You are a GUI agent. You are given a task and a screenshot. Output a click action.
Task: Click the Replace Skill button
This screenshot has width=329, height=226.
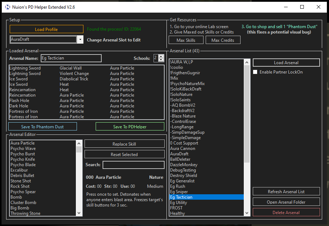tap(124, 144)
